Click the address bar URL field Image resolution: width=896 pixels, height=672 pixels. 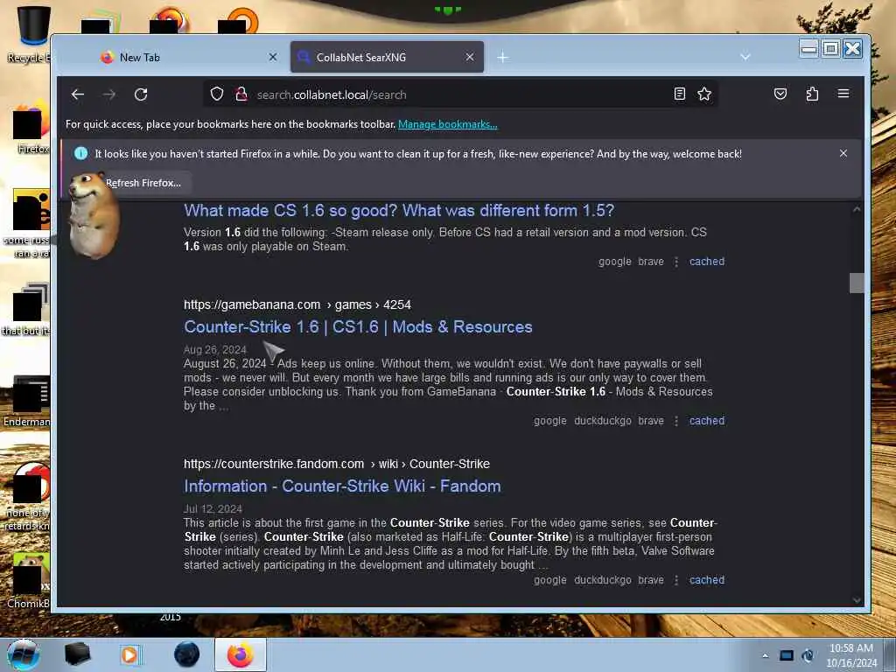[460, 94]
